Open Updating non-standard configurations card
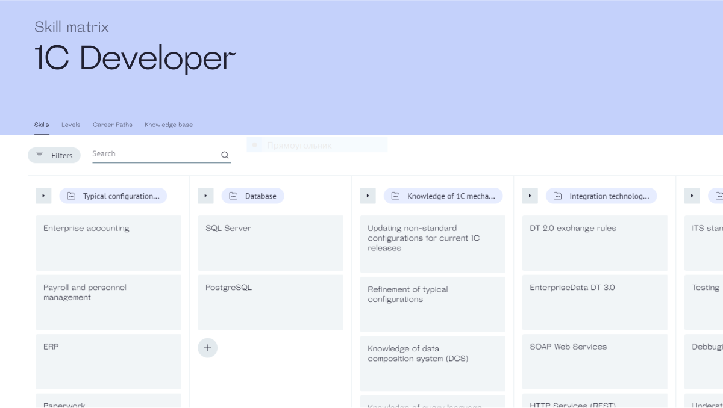The height and width of the screenshot is (408, 723). tap(433, 244)
